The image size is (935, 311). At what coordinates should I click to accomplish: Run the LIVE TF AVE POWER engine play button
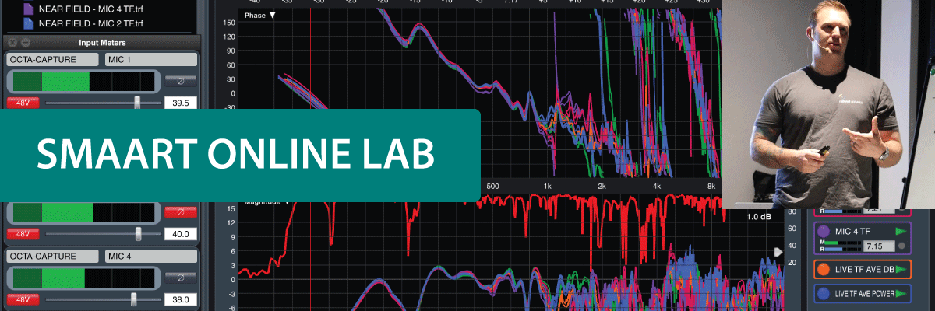(x=901, y=293)
